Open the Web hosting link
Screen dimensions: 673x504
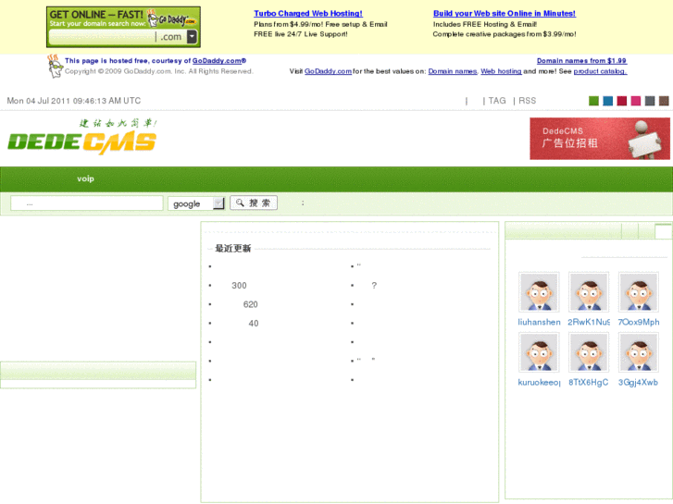[501, 71]
